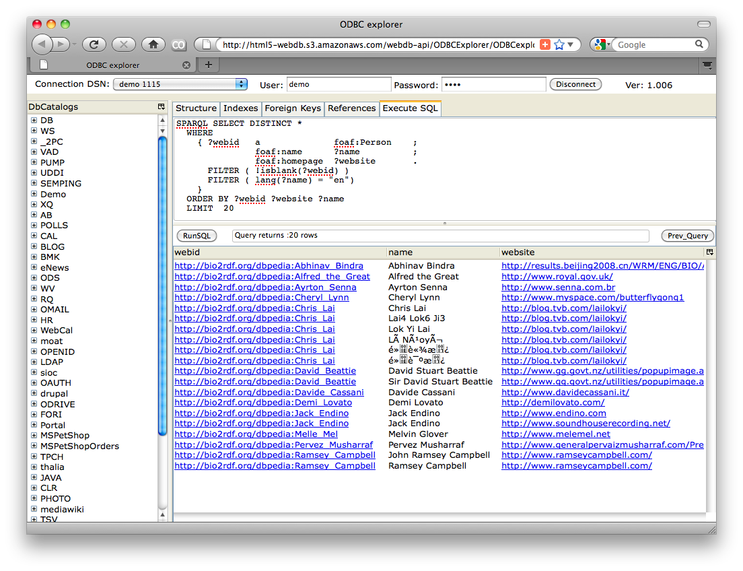Click the DbCatalogs panel options icon
The height and width of the screenshot is (571, 743).
(162, 106)
